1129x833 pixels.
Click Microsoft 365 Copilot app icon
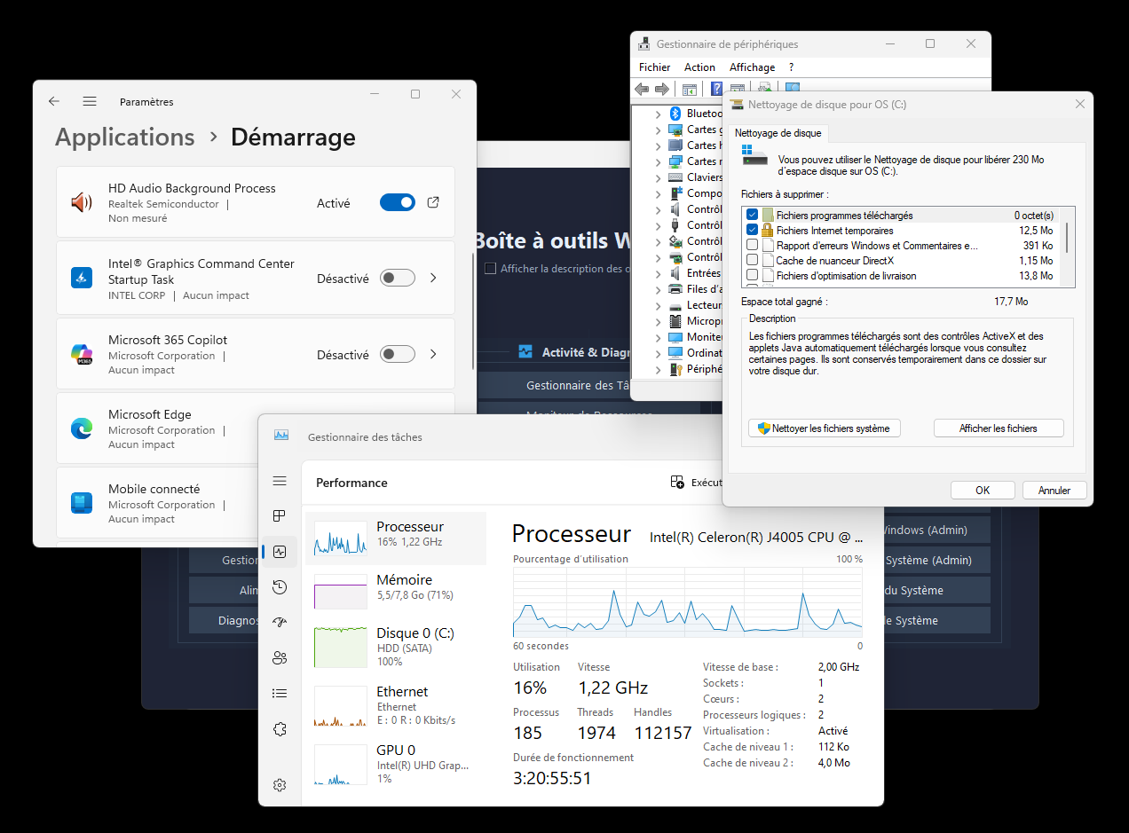coord(82,354)
